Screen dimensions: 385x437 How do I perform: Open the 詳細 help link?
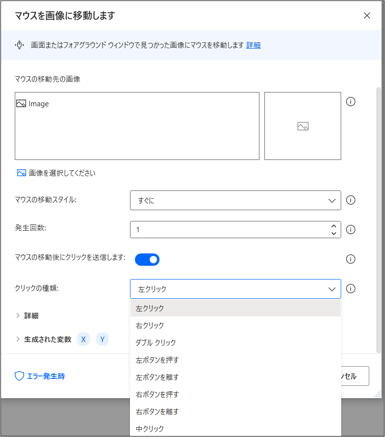click(253, 45)
